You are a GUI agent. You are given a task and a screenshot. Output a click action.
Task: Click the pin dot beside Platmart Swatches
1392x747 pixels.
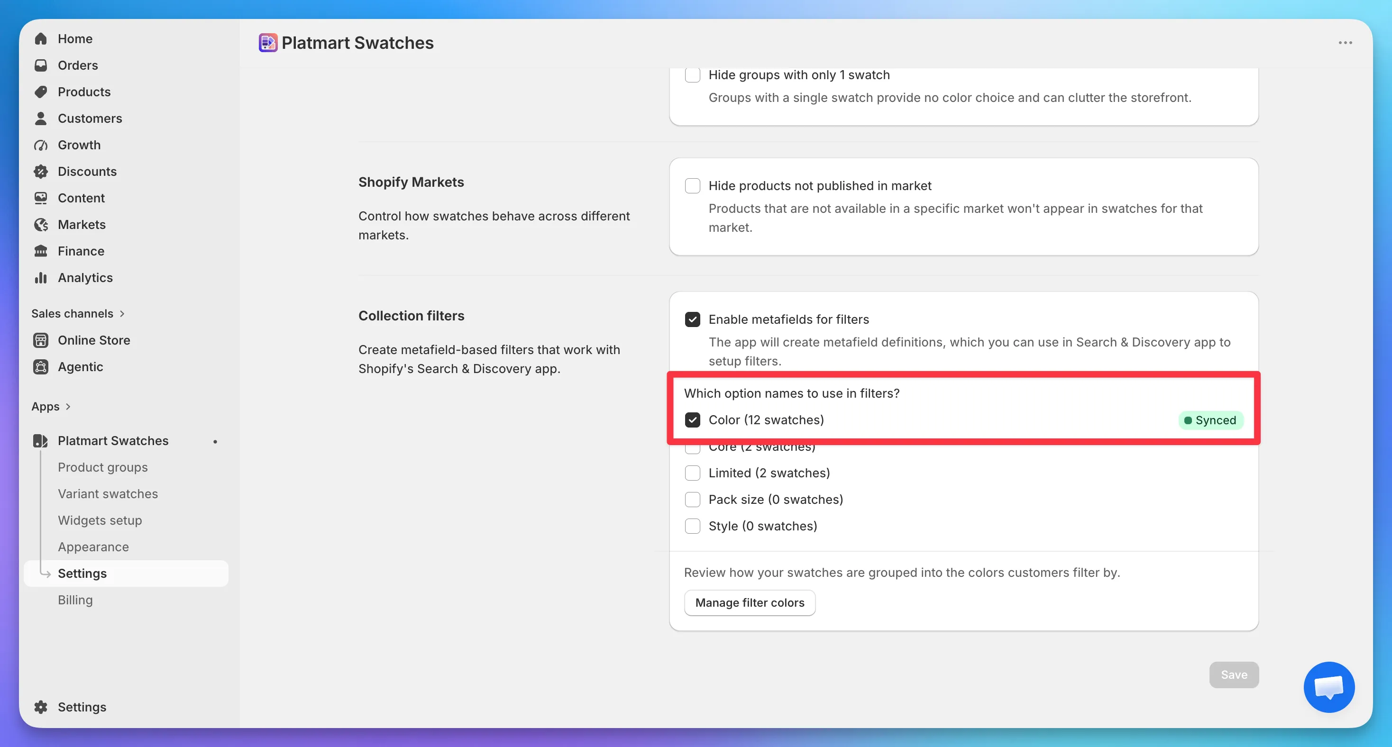[215, 441]
